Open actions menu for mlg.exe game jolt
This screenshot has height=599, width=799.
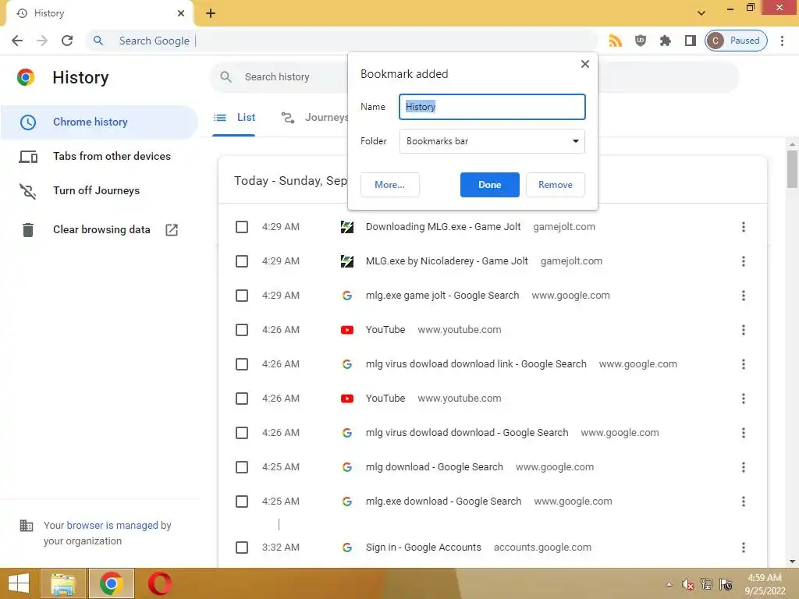[x=744, y=296]
